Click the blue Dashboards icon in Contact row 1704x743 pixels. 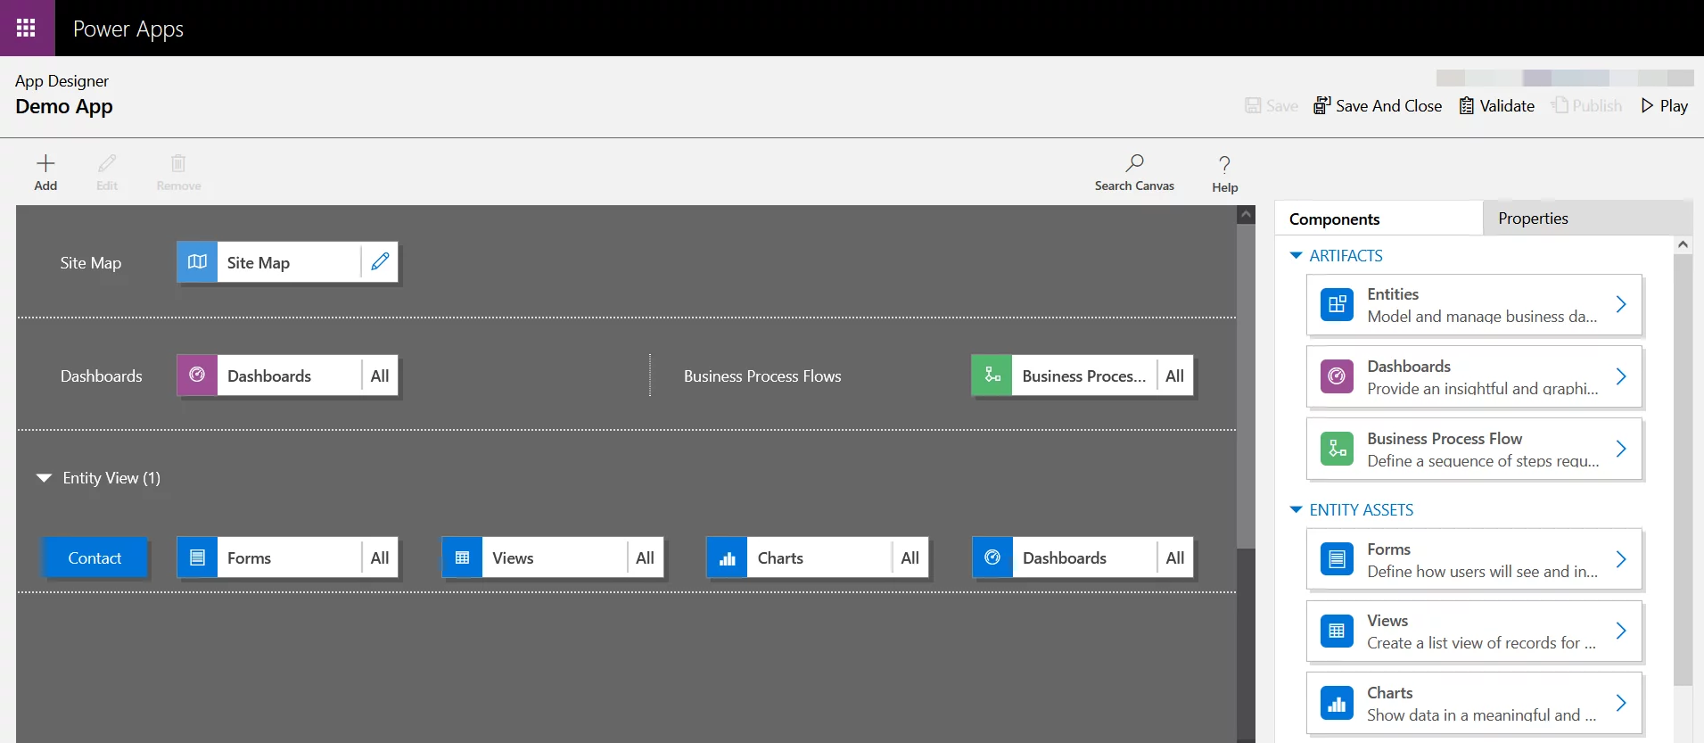tap(992, 557)
